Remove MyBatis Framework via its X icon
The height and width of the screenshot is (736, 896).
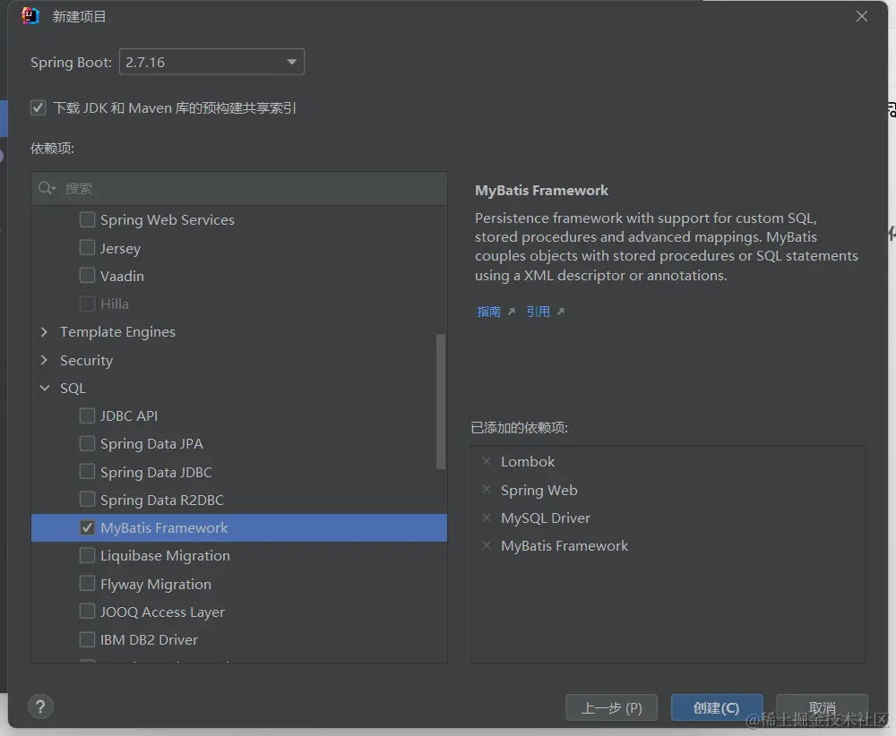487,545
